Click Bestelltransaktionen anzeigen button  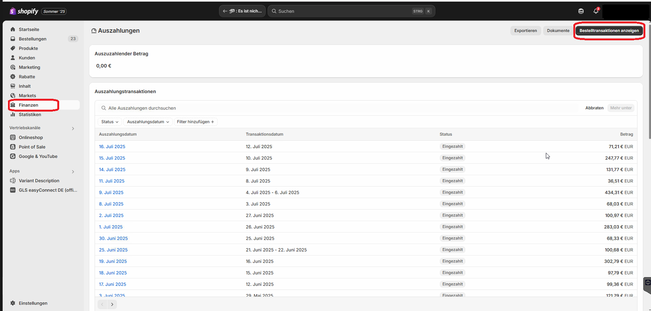609,31
